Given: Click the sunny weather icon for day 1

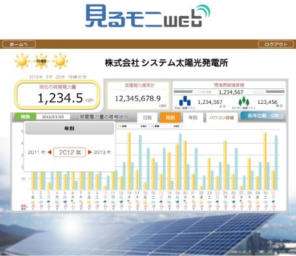Looking at the screenshot, I should (33, 202).
